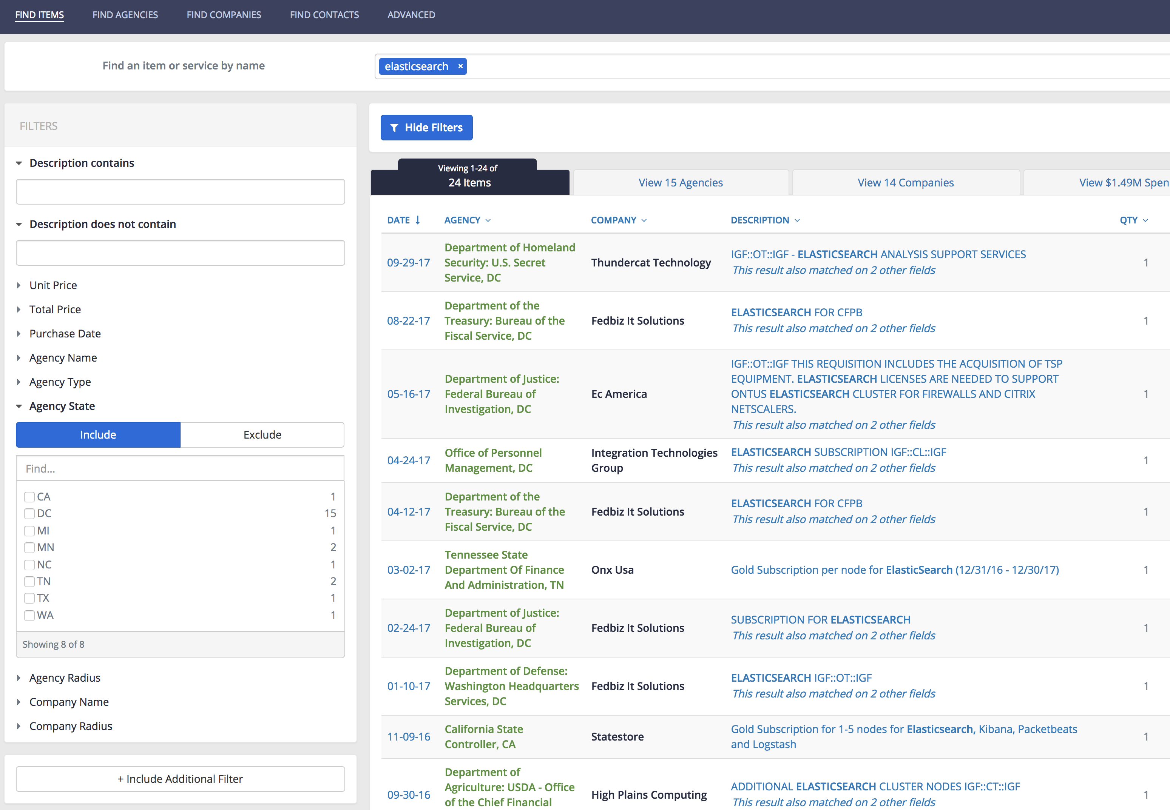Click the Thundercat Technology company cell

[650, 262]
